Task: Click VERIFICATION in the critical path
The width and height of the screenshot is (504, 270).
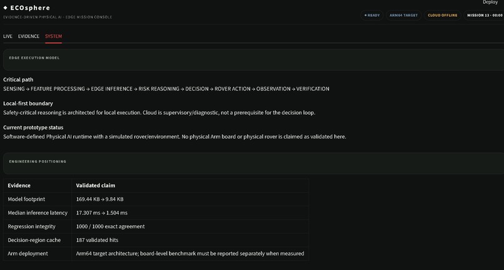Action: (313, 89)
